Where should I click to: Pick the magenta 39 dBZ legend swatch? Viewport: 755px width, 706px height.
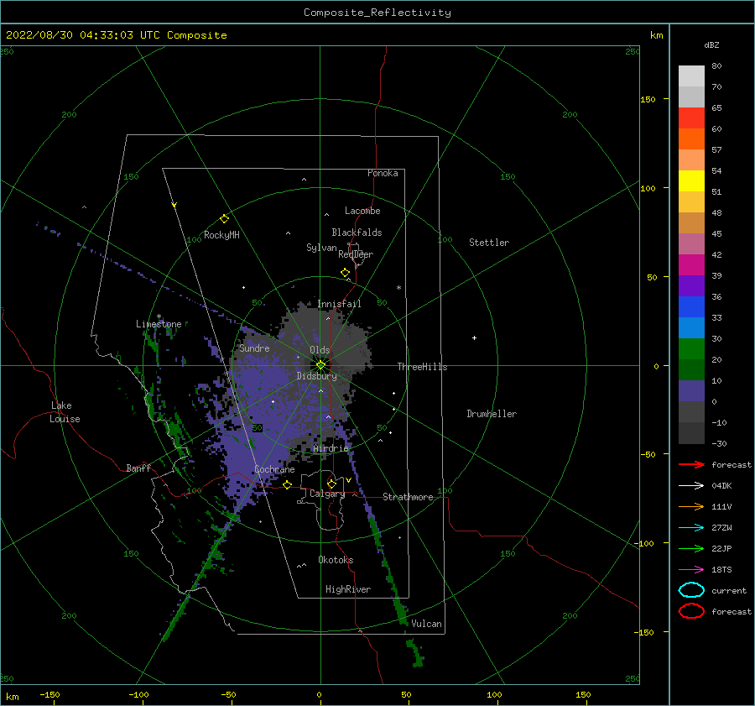click(x=691, y=264)
